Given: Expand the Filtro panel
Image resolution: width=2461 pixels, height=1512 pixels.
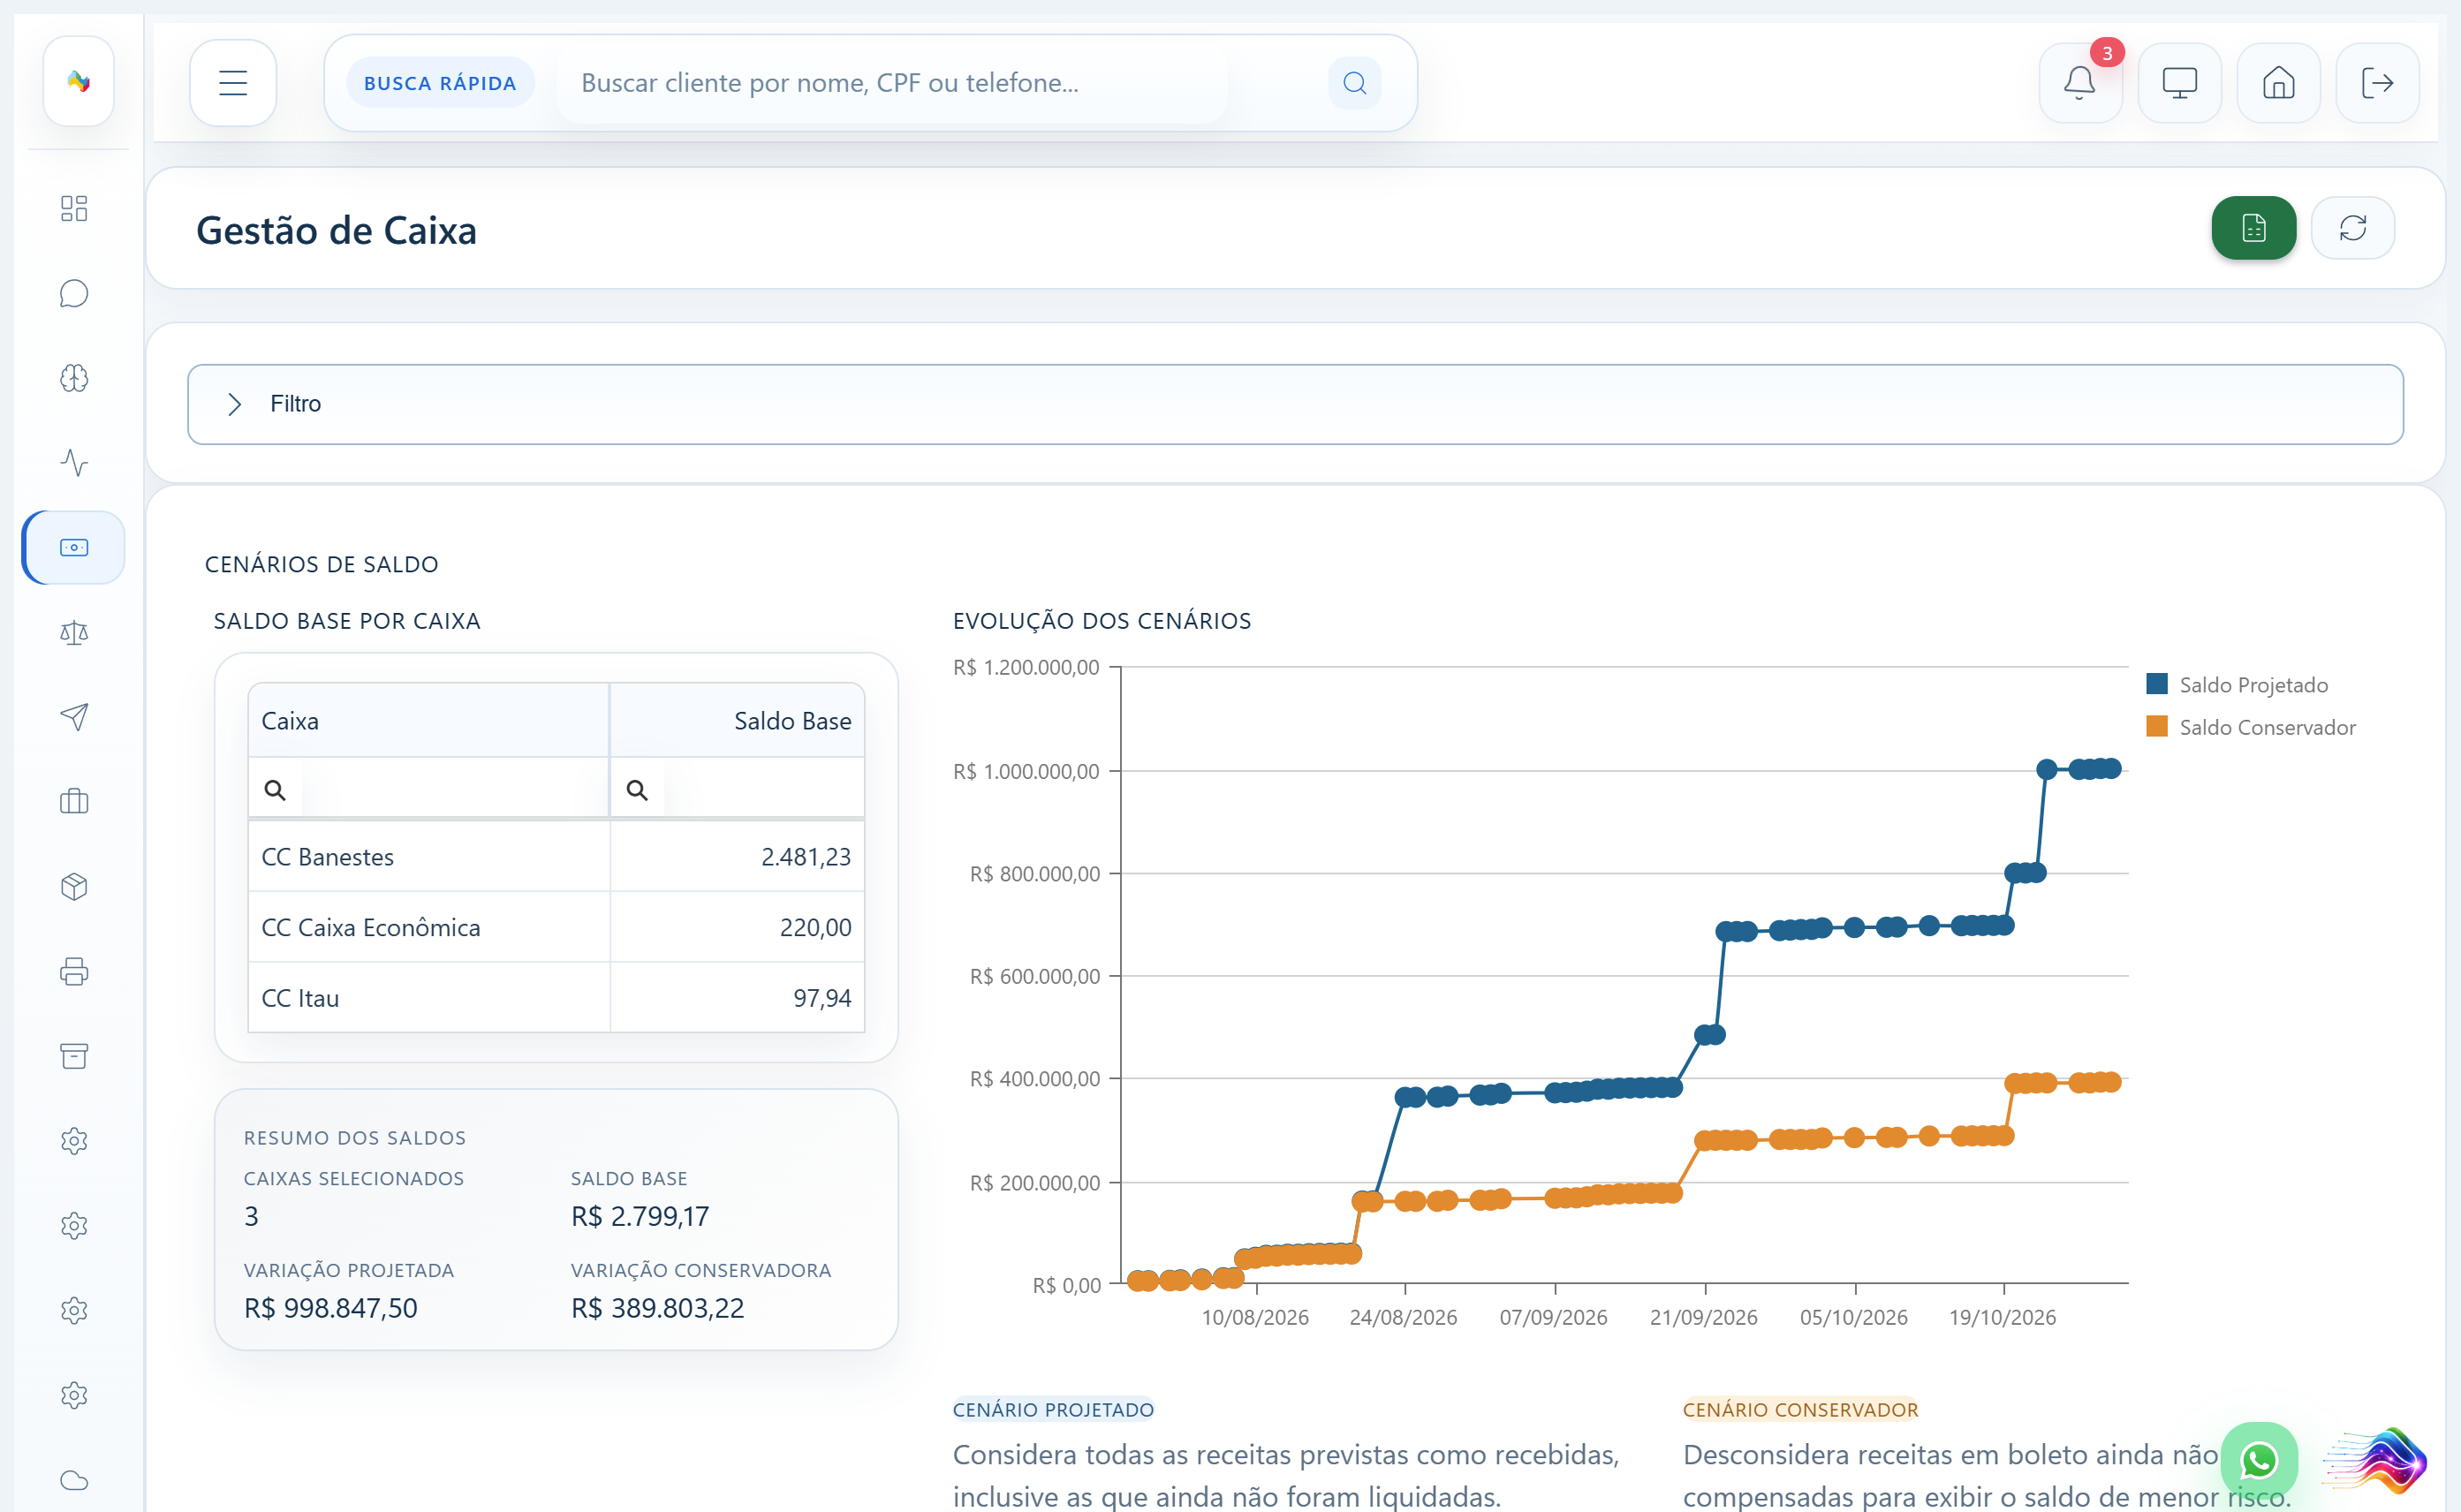Looking at the screenshot, I should pos(1295,404).
